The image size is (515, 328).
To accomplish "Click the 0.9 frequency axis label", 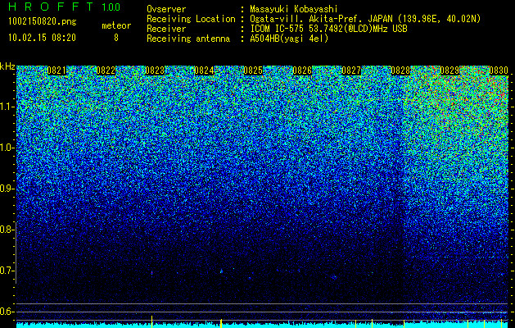I will pyautogui.click(x=6, y=189).
